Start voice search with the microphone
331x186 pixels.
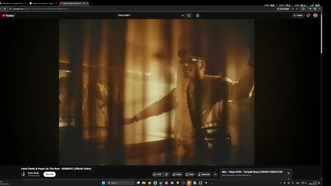(198, 16)
